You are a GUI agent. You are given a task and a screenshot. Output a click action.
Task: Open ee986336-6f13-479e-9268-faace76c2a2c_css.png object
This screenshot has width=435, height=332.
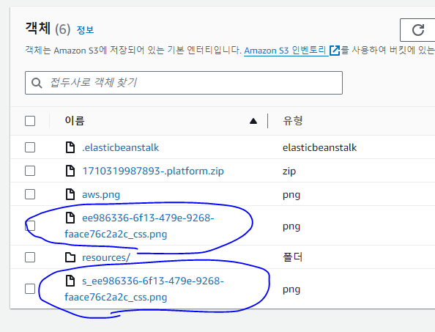(139, 226)
